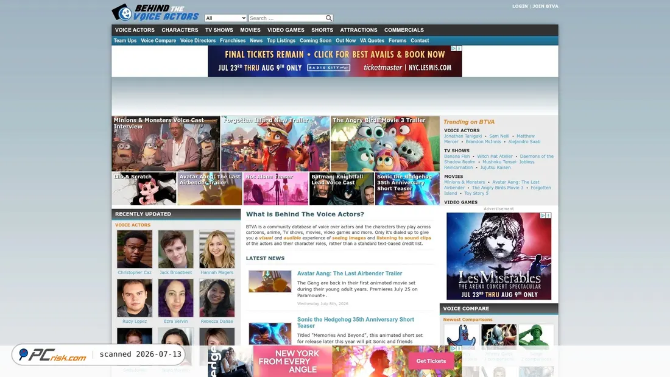Click Get Tickets button in bottom ad
670x377 pixels.
[x=431, y=361]
